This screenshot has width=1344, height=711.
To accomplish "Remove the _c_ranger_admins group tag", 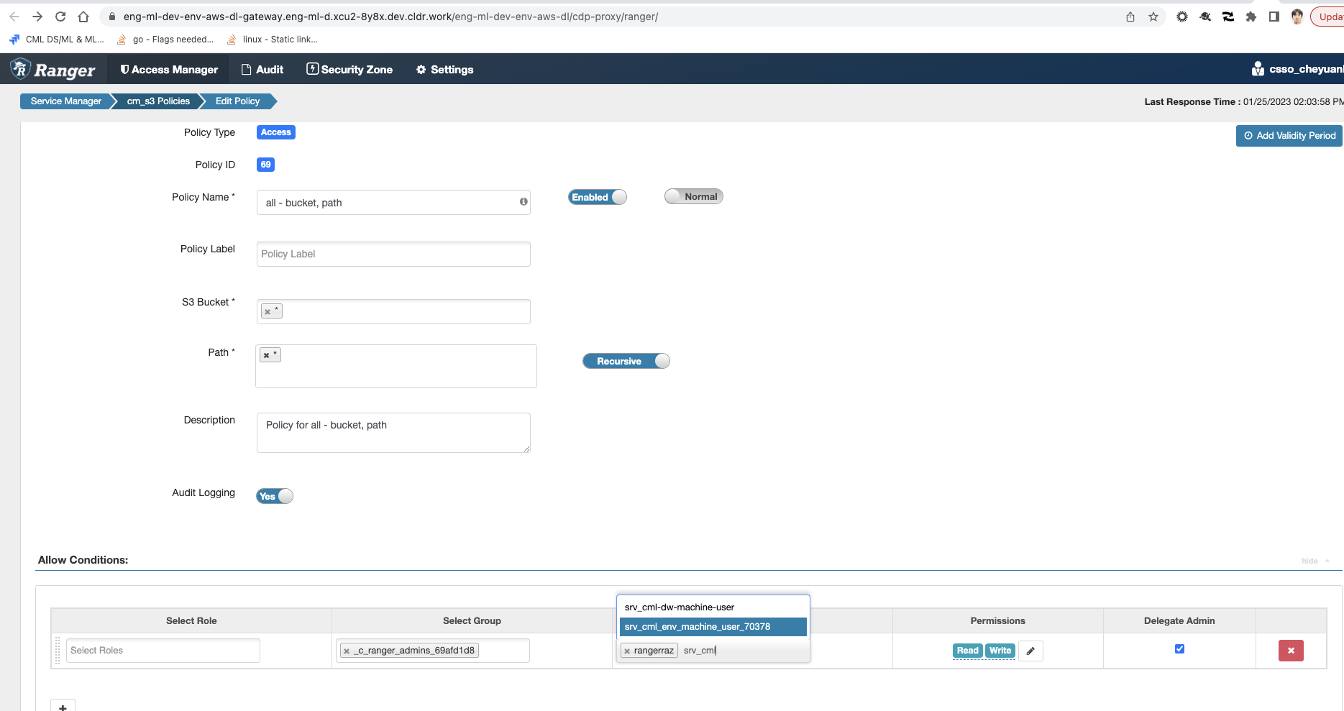I will point(347,651).
